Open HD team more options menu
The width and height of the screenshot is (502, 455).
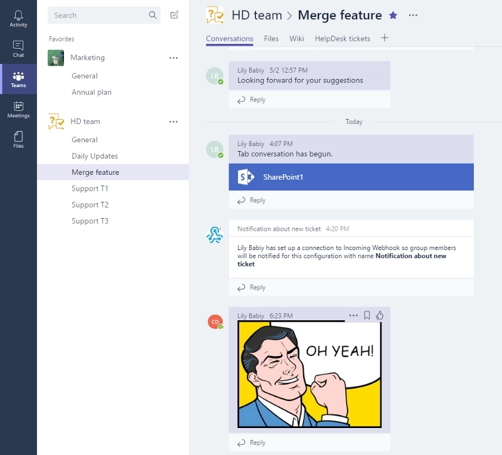(174, 122)
